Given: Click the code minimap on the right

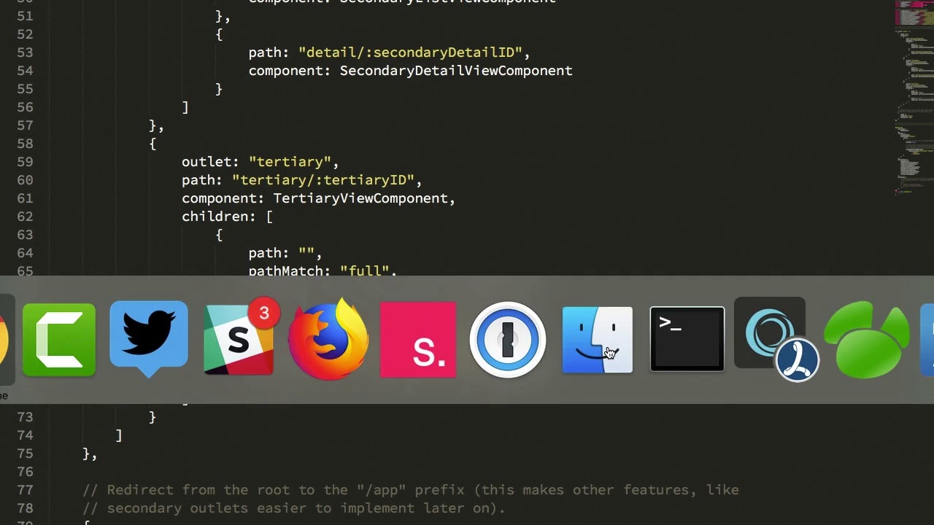Looking at the screenshot, I should (x=914, y=98).
